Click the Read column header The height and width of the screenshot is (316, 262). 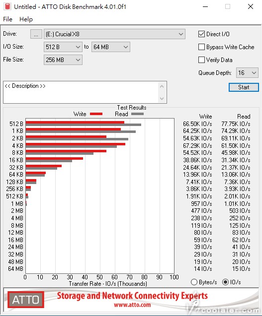(x=244, y=117)
